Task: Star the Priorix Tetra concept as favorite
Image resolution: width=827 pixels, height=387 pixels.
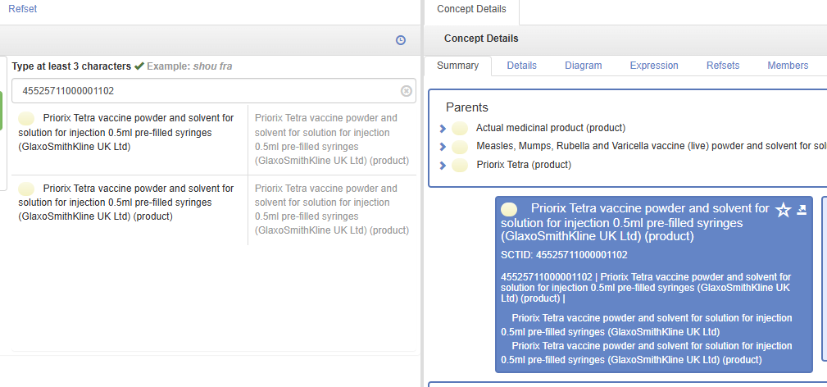Action: coord(783,211)
